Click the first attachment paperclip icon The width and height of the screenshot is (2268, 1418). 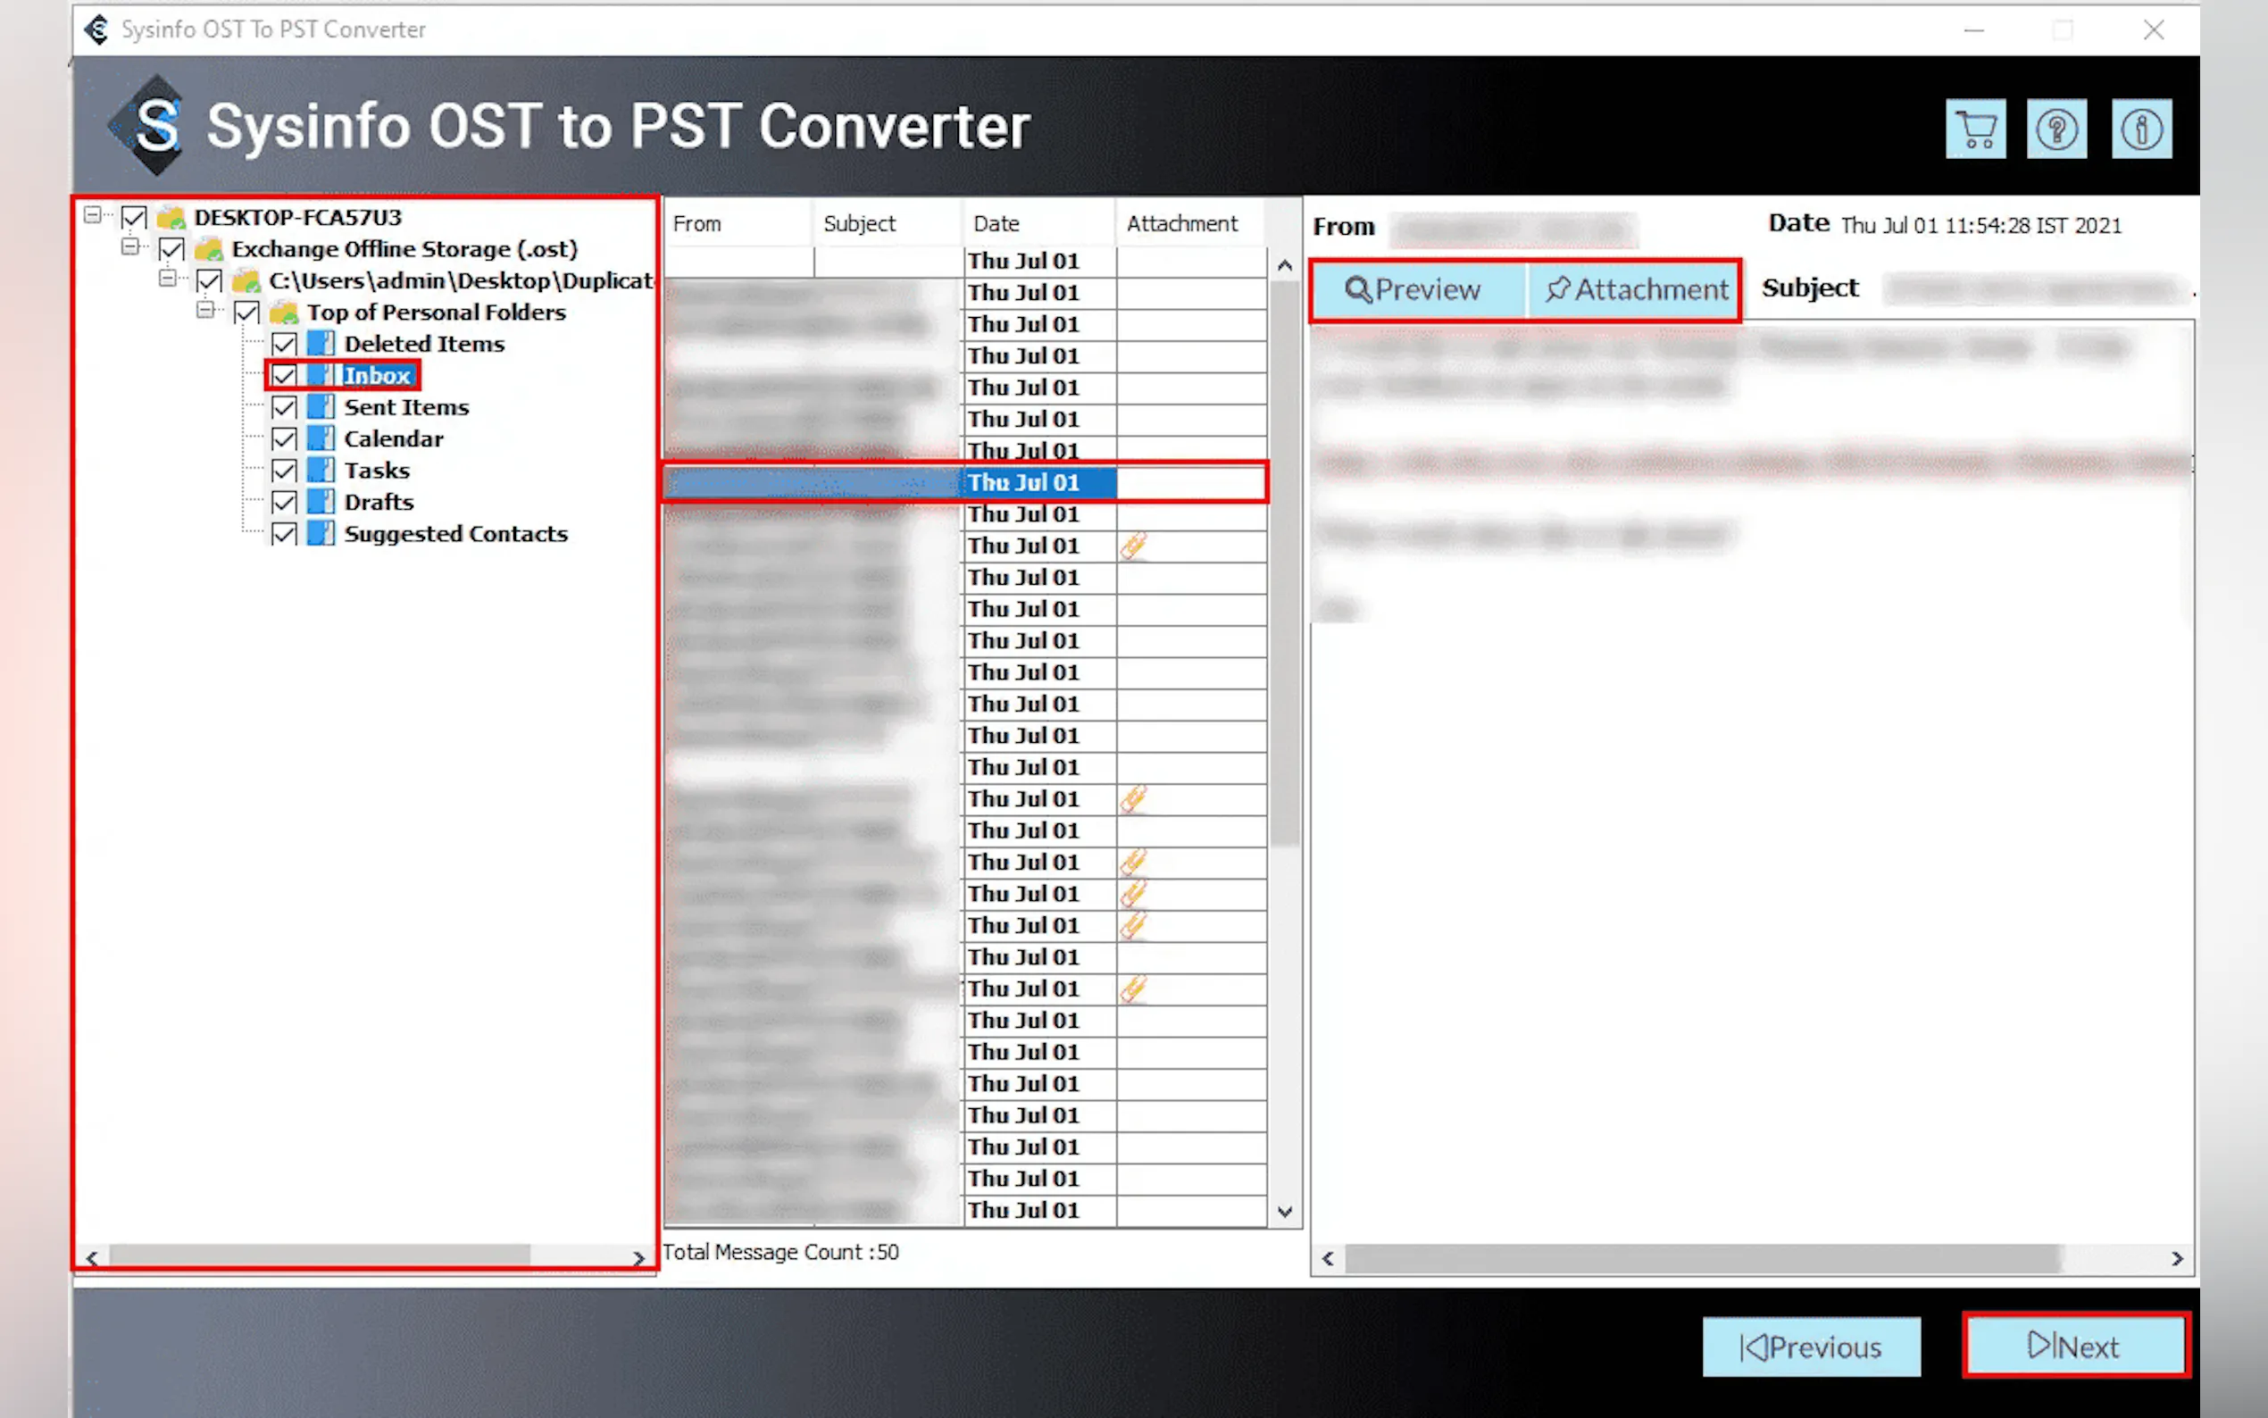[1133, 545]
